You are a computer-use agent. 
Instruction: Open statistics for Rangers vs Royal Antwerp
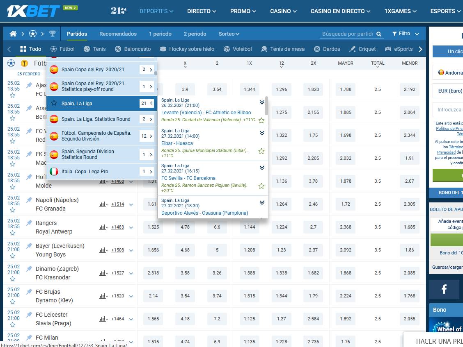point(104,227)
